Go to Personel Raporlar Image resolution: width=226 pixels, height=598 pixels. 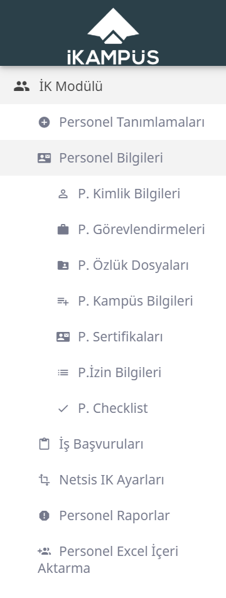113,516
